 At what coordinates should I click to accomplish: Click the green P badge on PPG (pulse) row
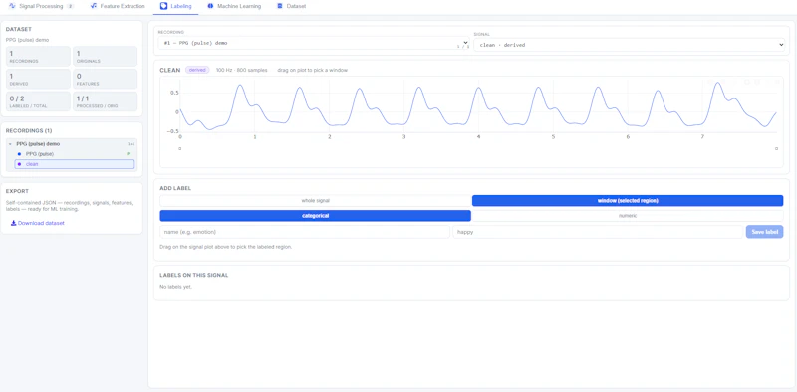click(x=129, y=154)
